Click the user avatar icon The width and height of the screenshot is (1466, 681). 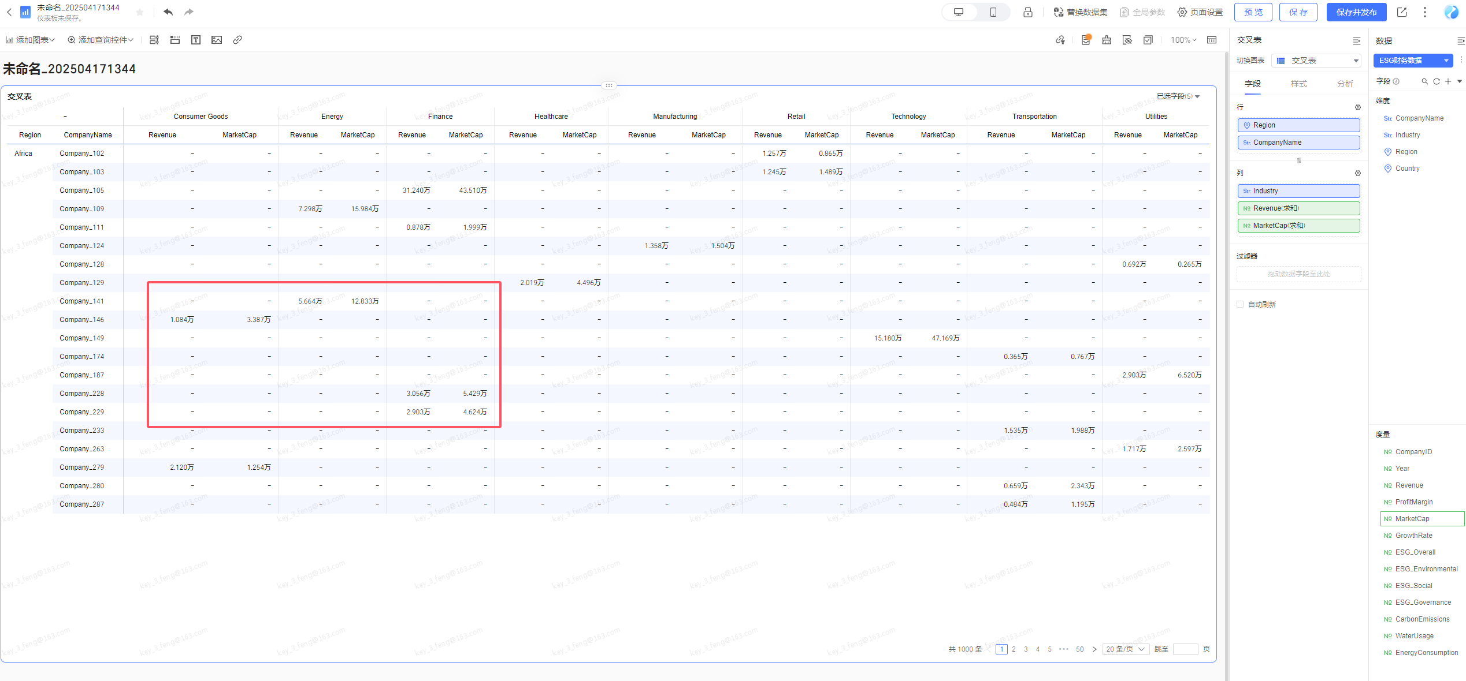point(1452,12)
